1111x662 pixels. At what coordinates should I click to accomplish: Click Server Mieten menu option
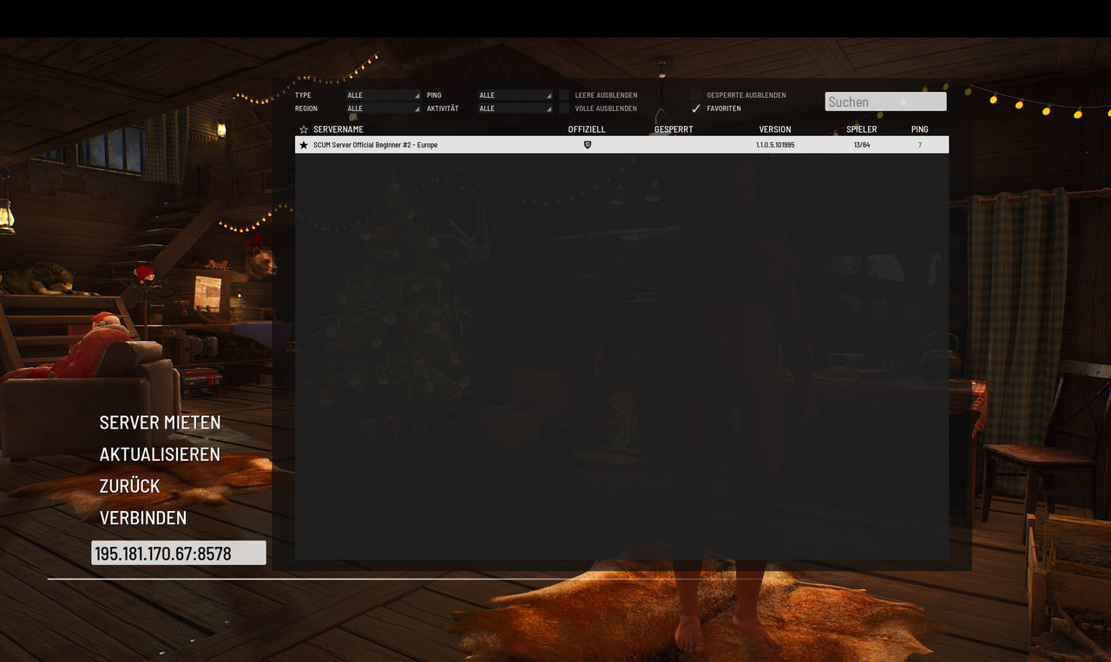[160, 423]
